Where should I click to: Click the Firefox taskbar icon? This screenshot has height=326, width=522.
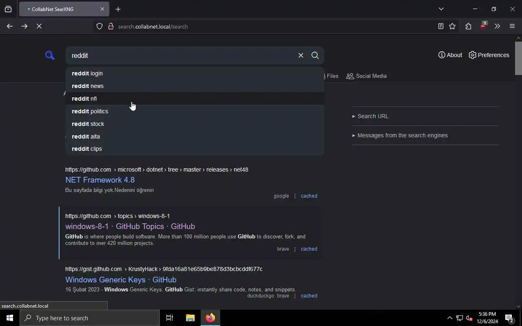(x=210, y=318)
